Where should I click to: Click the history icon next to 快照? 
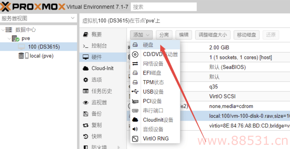pyautogui.click(x=85, y=136)
